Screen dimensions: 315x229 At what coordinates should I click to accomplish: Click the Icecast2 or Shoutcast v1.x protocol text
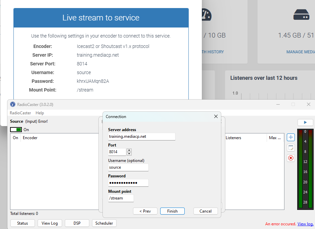point(113,46)
